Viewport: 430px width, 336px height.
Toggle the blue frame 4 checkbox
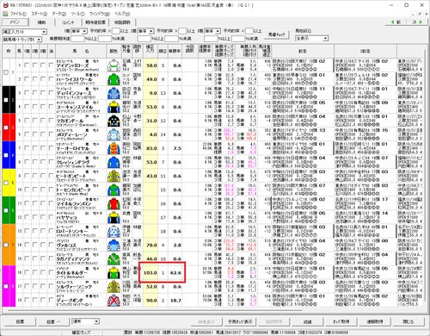[x=6, y=155]
